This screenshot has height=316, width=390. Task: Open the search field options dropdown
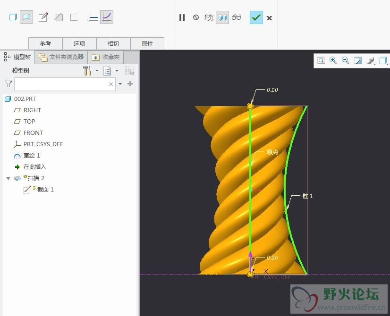[x=120, y=84]
